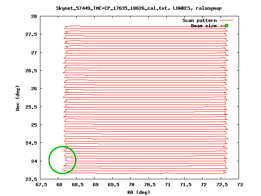Viewport: 261px width, 196px height.
Task: Click y-axis tick label 26.5
Action: coord(31,71)
